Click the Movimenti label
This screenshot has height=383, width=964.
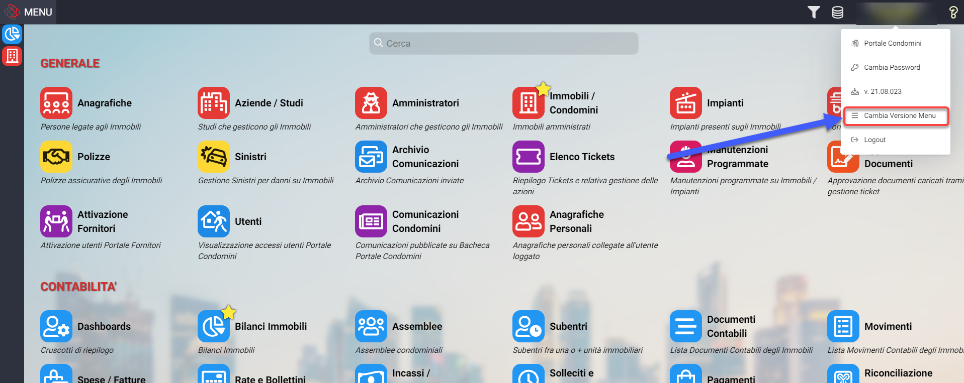888,326
